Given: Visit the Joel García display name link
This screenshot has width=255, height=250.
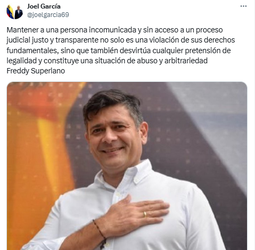Looking at the screenshot, I should (x=44, y=6).
